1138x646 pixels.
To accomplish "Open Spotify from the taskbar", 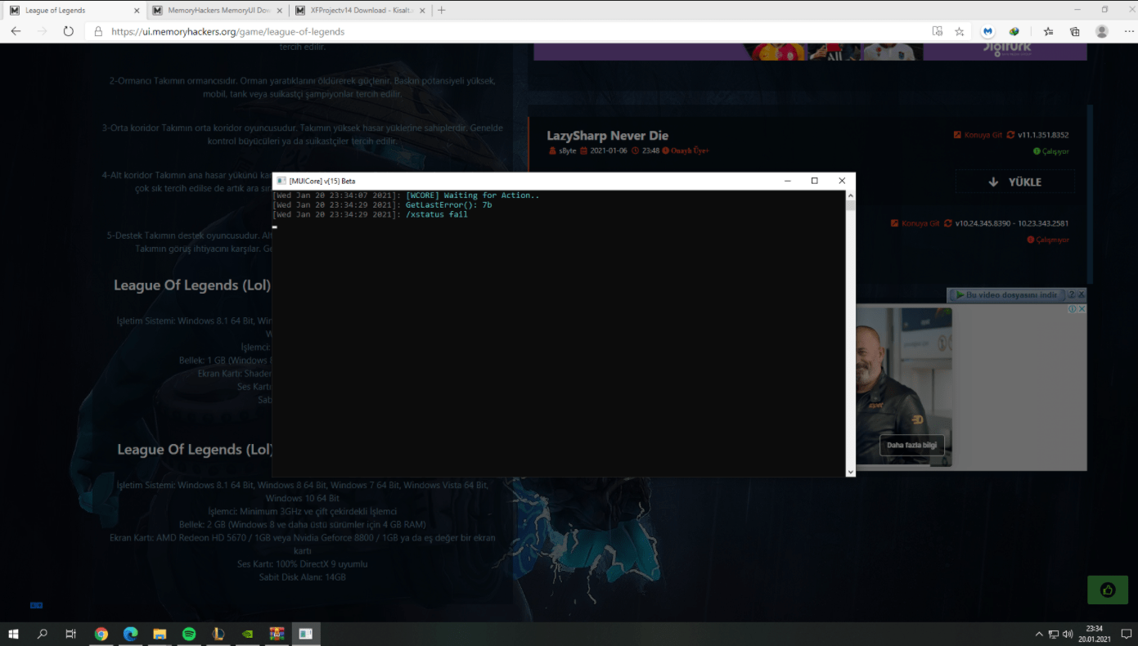I will pyautogui.click(x=189, y=634).
